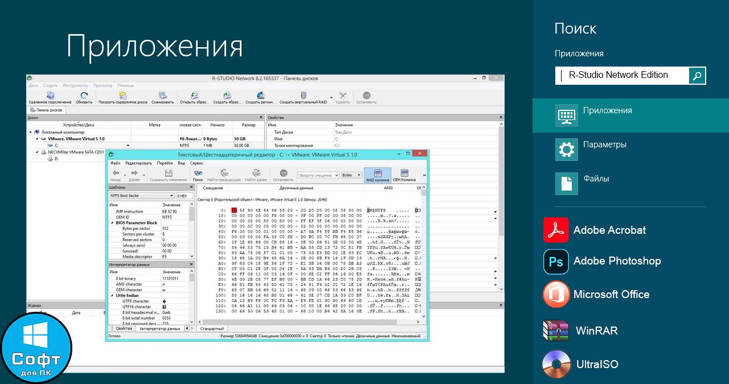Open the Введите смещение offset combo box
The width and height of the screenshot is (729, 384).
[x=318, y=175]
